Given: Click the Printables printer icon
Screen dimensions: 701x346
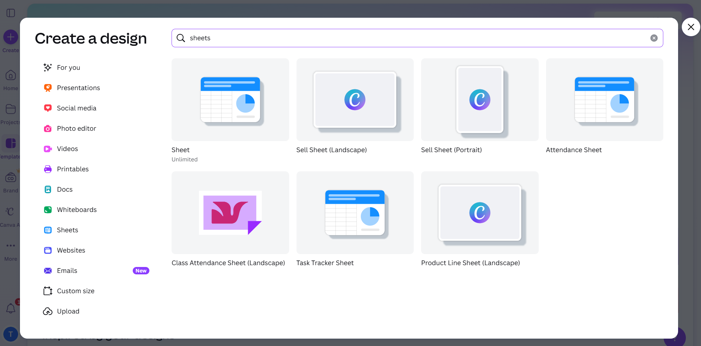Looking at the screenshot, I should tap(48, 169).
